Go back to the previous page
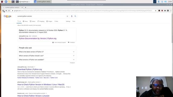 [3, 11]
